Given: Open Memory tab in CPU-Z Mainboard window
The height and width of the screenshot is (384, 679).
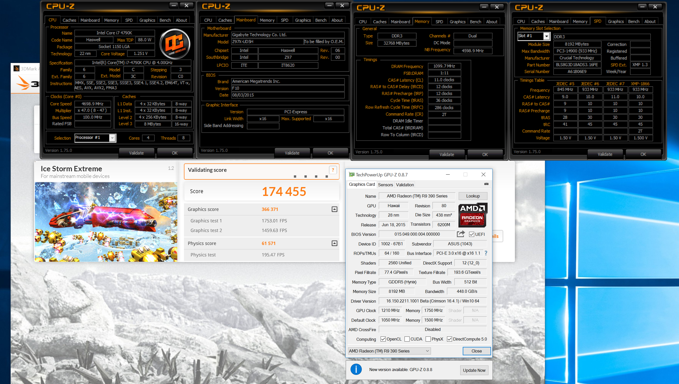Looking at the screenshot, I should pos(267,20).
